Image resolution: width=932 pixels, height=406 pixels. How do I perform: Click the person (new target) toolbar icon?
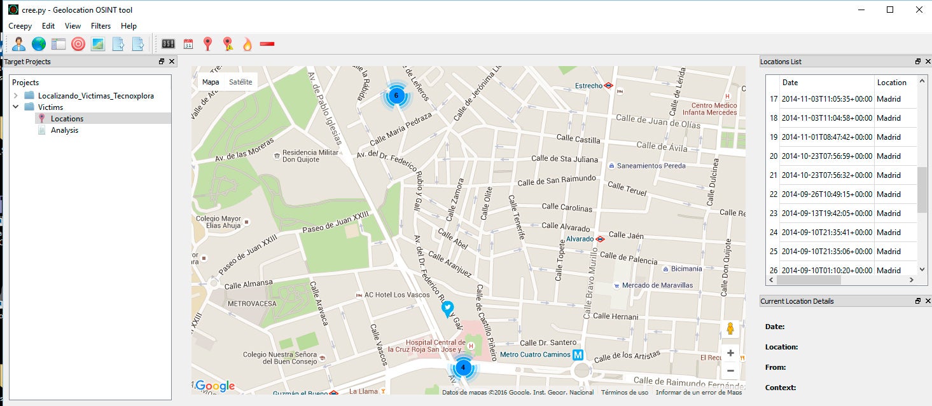[x=19, y=44]
